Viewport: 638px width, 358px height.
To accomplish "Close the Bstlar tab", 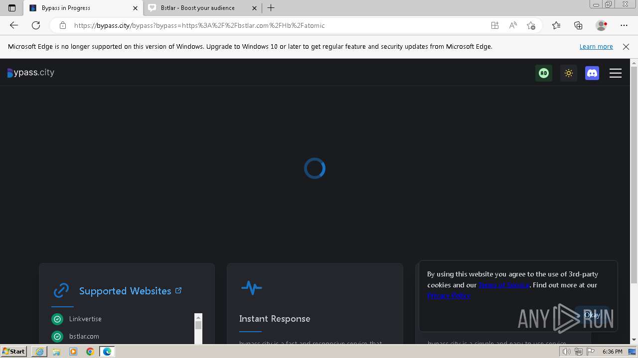I will click(x=254, y=8).
